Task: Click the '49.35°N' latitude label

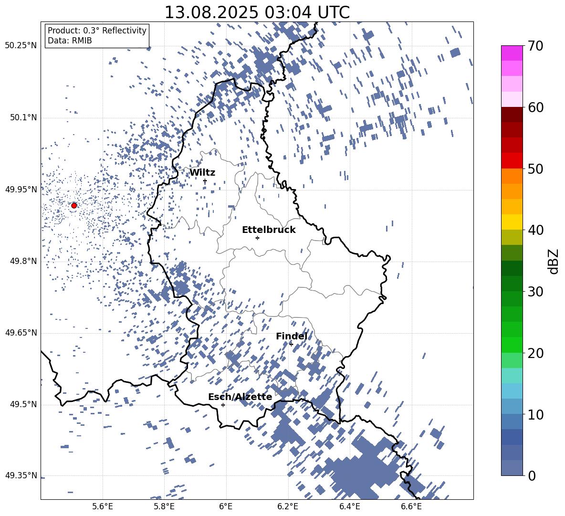Action: pos(21,475)
